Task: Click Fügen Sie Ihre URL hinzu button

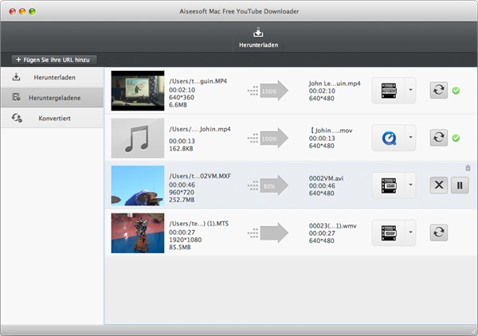Action: 54,60
